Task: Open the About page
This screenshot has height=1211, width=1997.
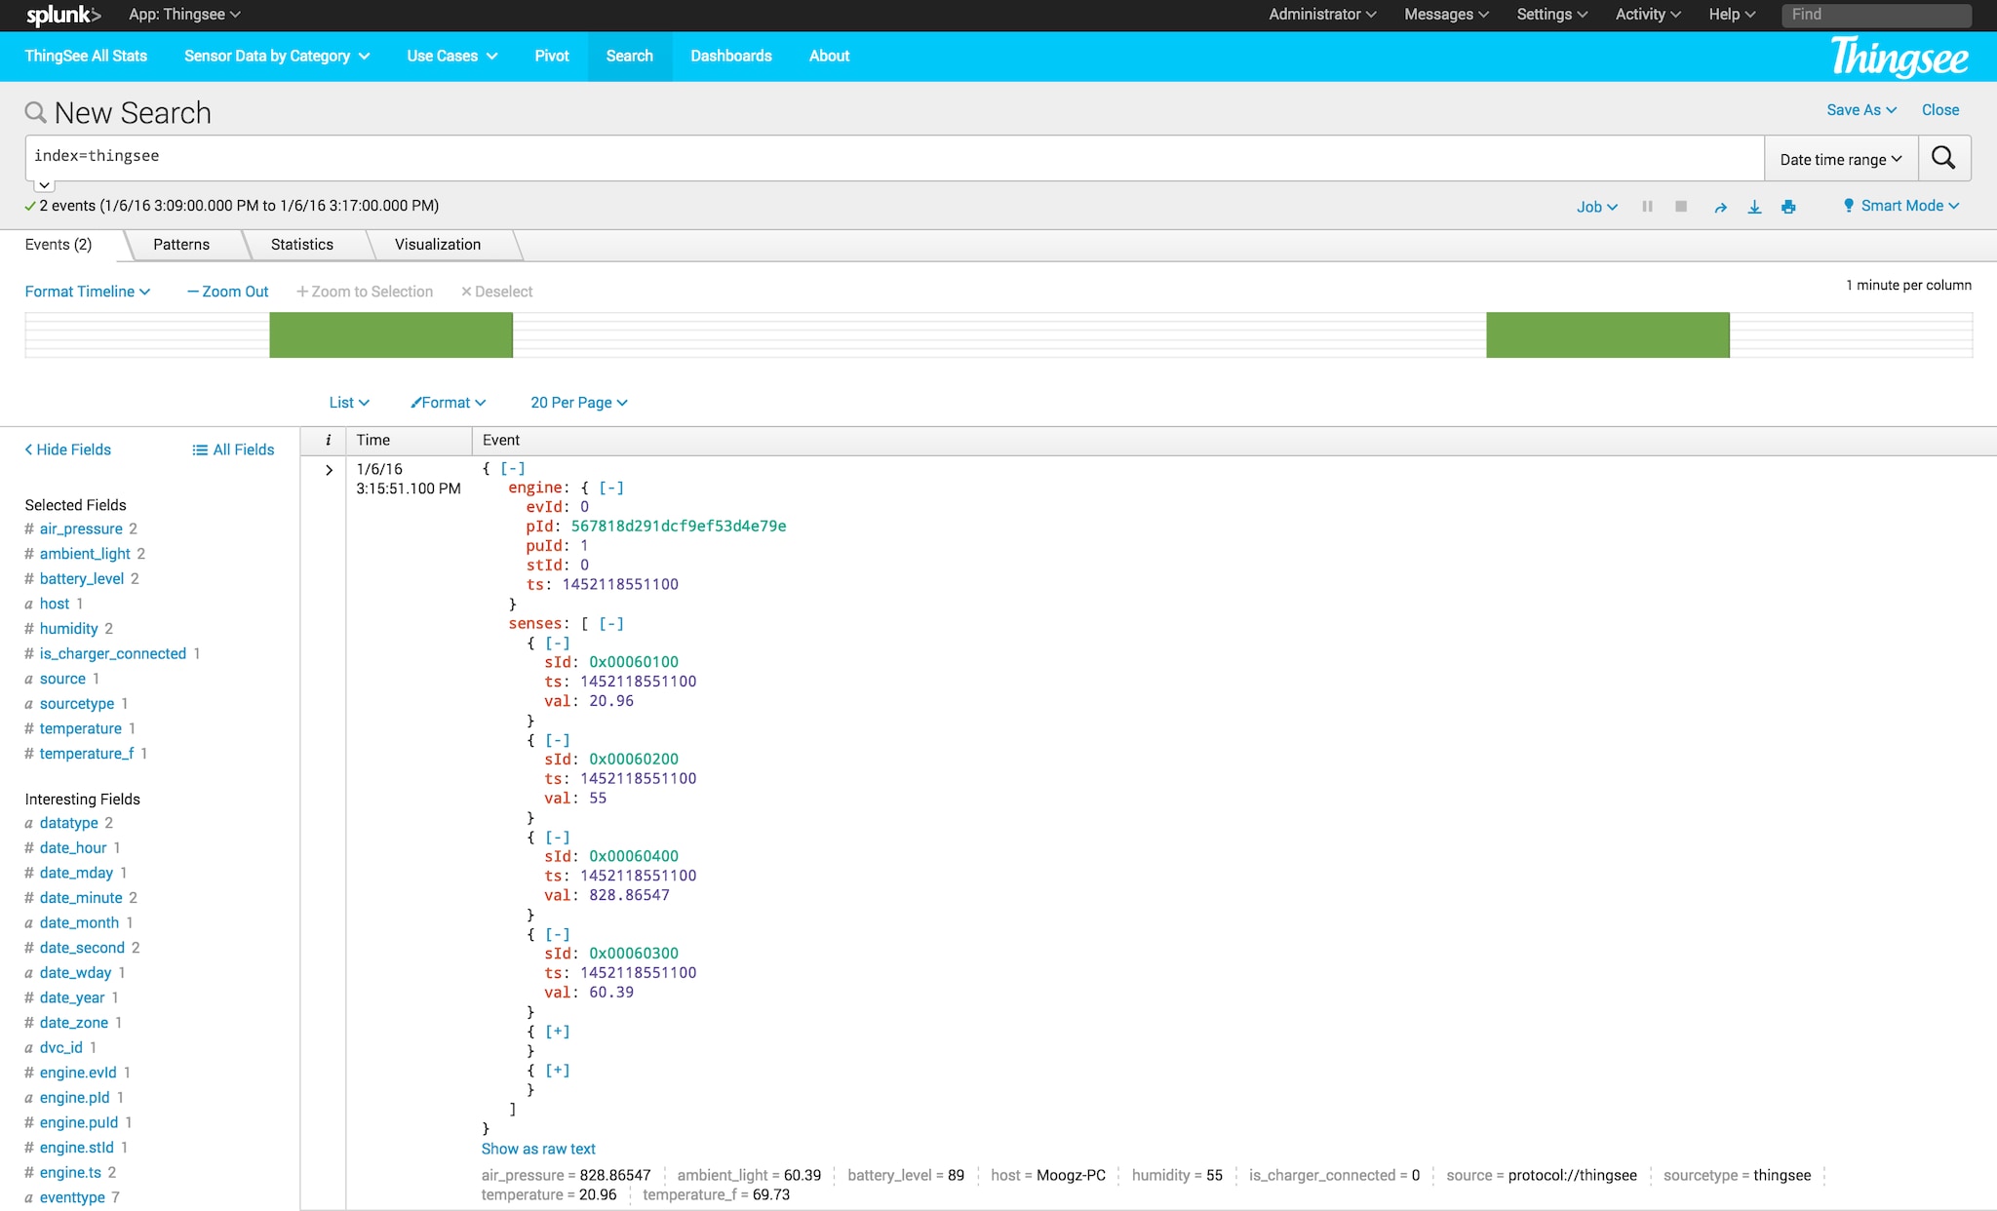Action: tap(830, 56)
